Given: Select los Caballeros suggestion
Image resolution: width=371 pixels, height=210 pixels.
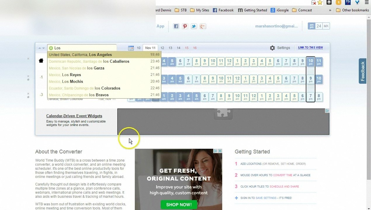Looking at the screenshot, I should point(104,61).
